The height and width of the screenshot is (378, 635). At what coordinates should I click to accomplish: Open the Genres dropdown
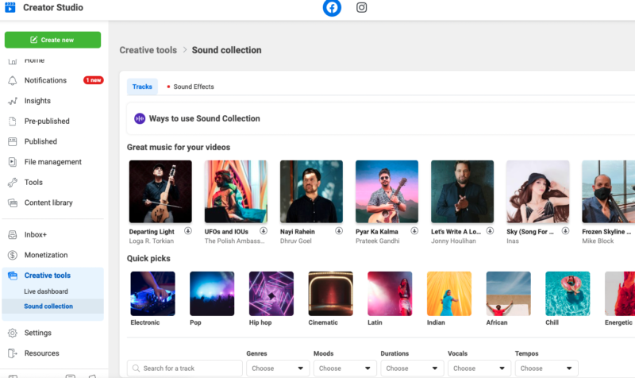pyautogui.click(x=277, y=368)
